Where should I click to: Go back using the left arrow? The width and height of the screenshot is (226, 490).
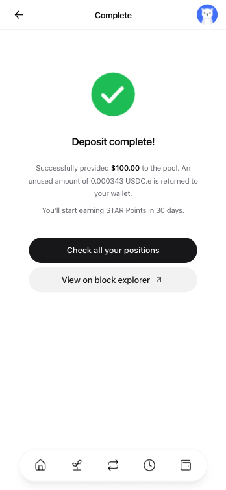click(19, 15)
